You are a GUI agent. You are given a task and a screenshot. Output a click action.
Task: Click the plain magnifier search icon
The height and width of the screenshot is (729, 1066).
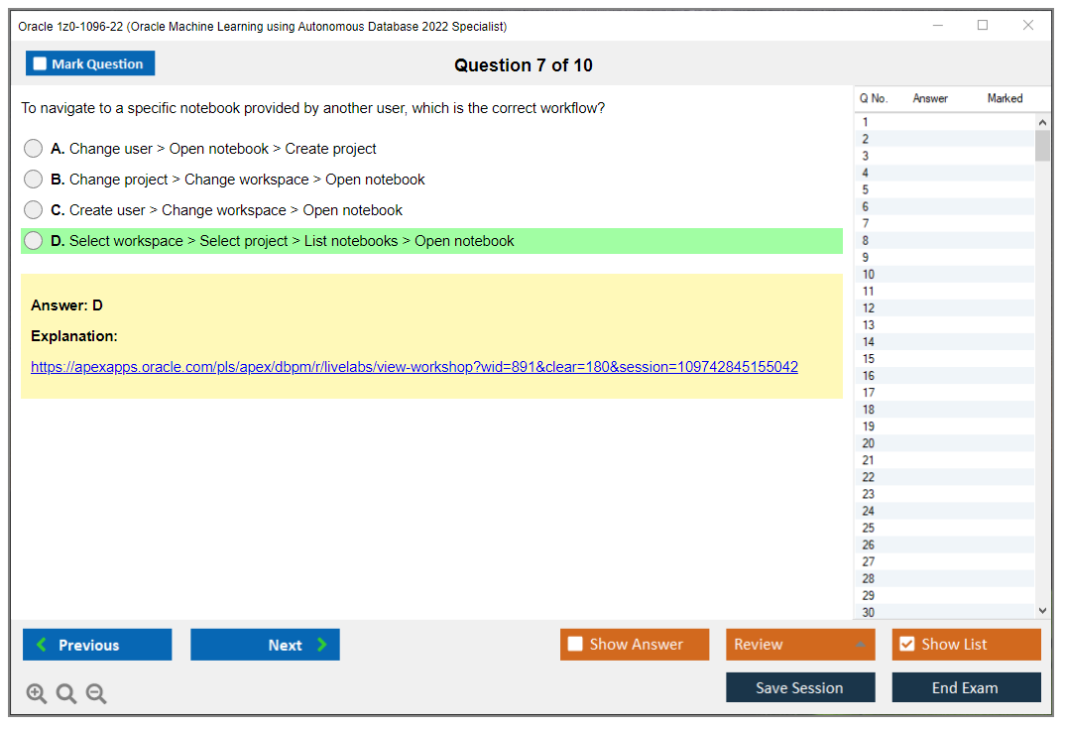(x=65, y=693)
